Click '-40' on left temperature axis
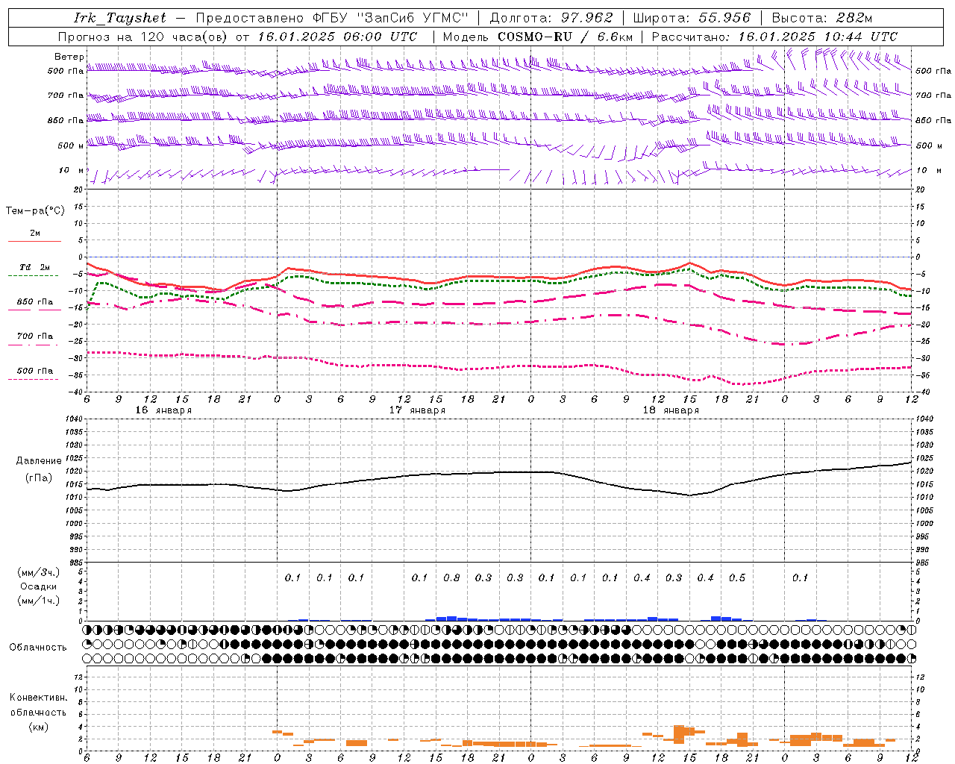 pos(76,392)
